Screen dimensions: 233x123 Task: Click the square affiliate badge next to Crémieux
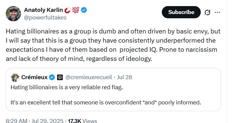(x=60, y=77)
